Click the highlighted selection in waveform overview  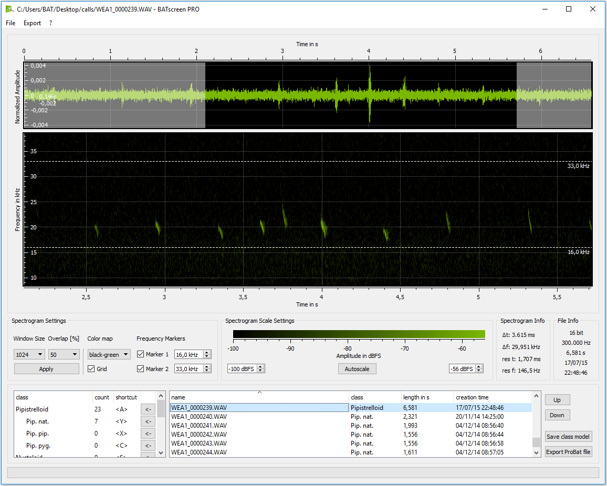pyautogui.click(x=361, y=95)
